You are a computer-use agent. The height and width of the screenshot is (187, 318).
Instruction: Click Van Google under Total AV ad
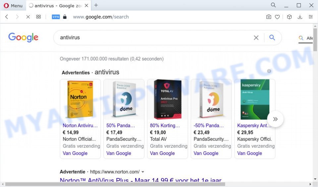162,153
